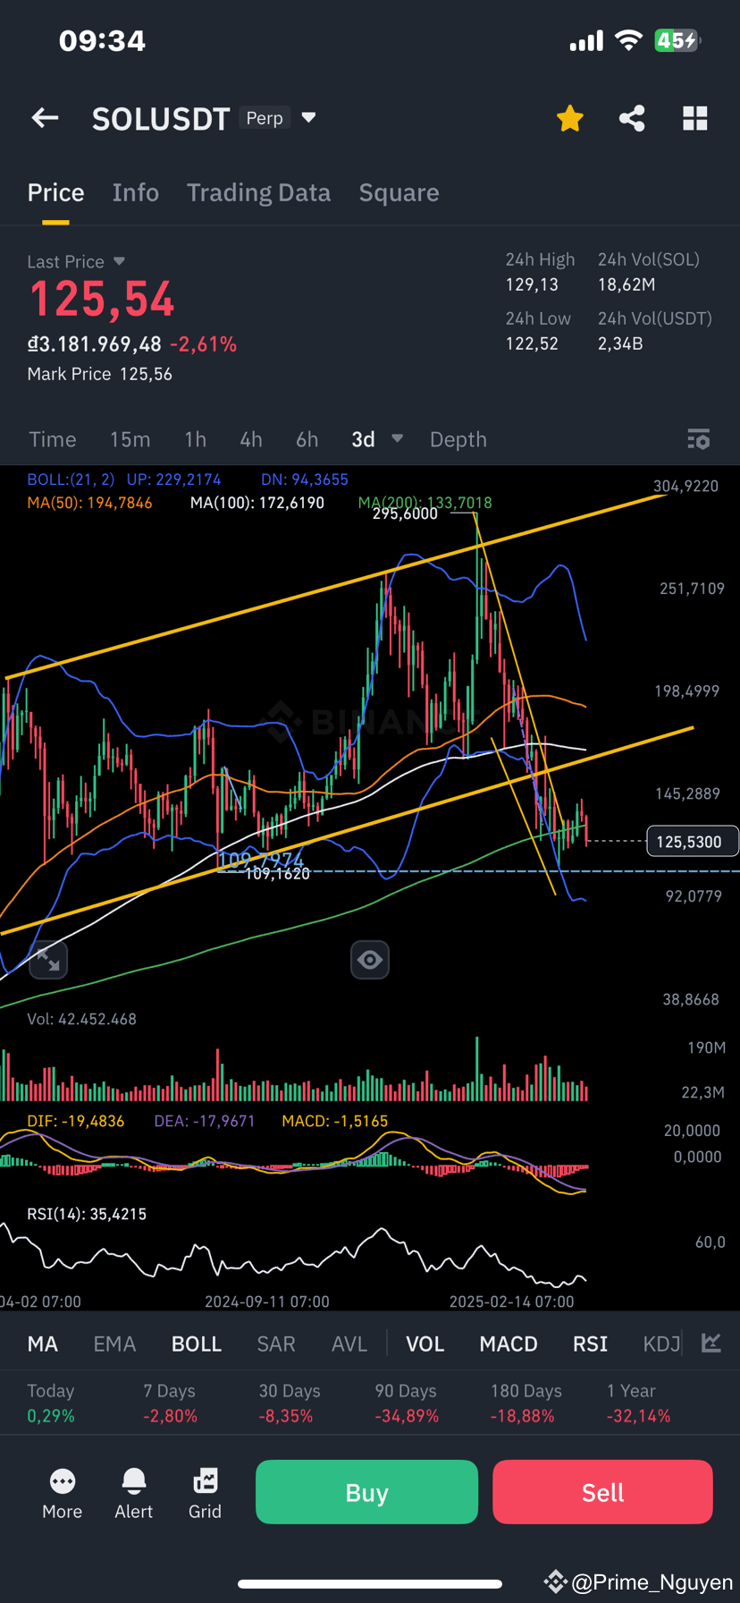
Task: Tap the 24h High value 129,13
Action: (532, 284)
